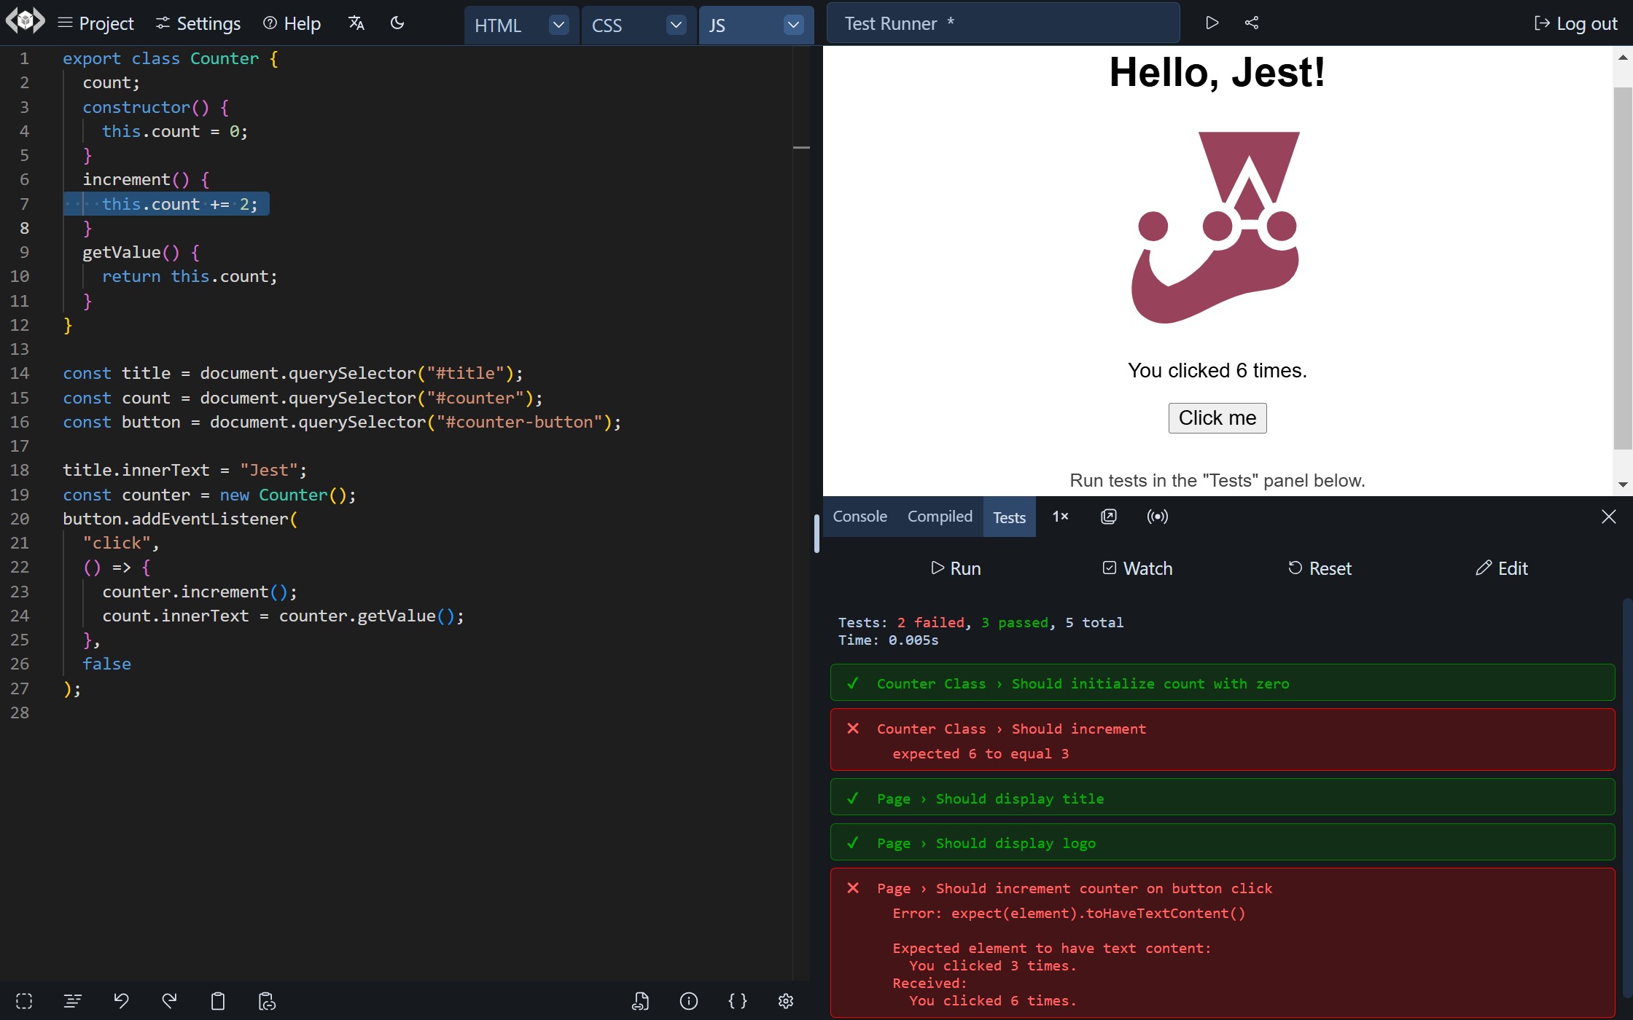The image size is (1633, 1020).
Task: Open the Project menu
Action: pyautogui.click(x=96, y=23)
